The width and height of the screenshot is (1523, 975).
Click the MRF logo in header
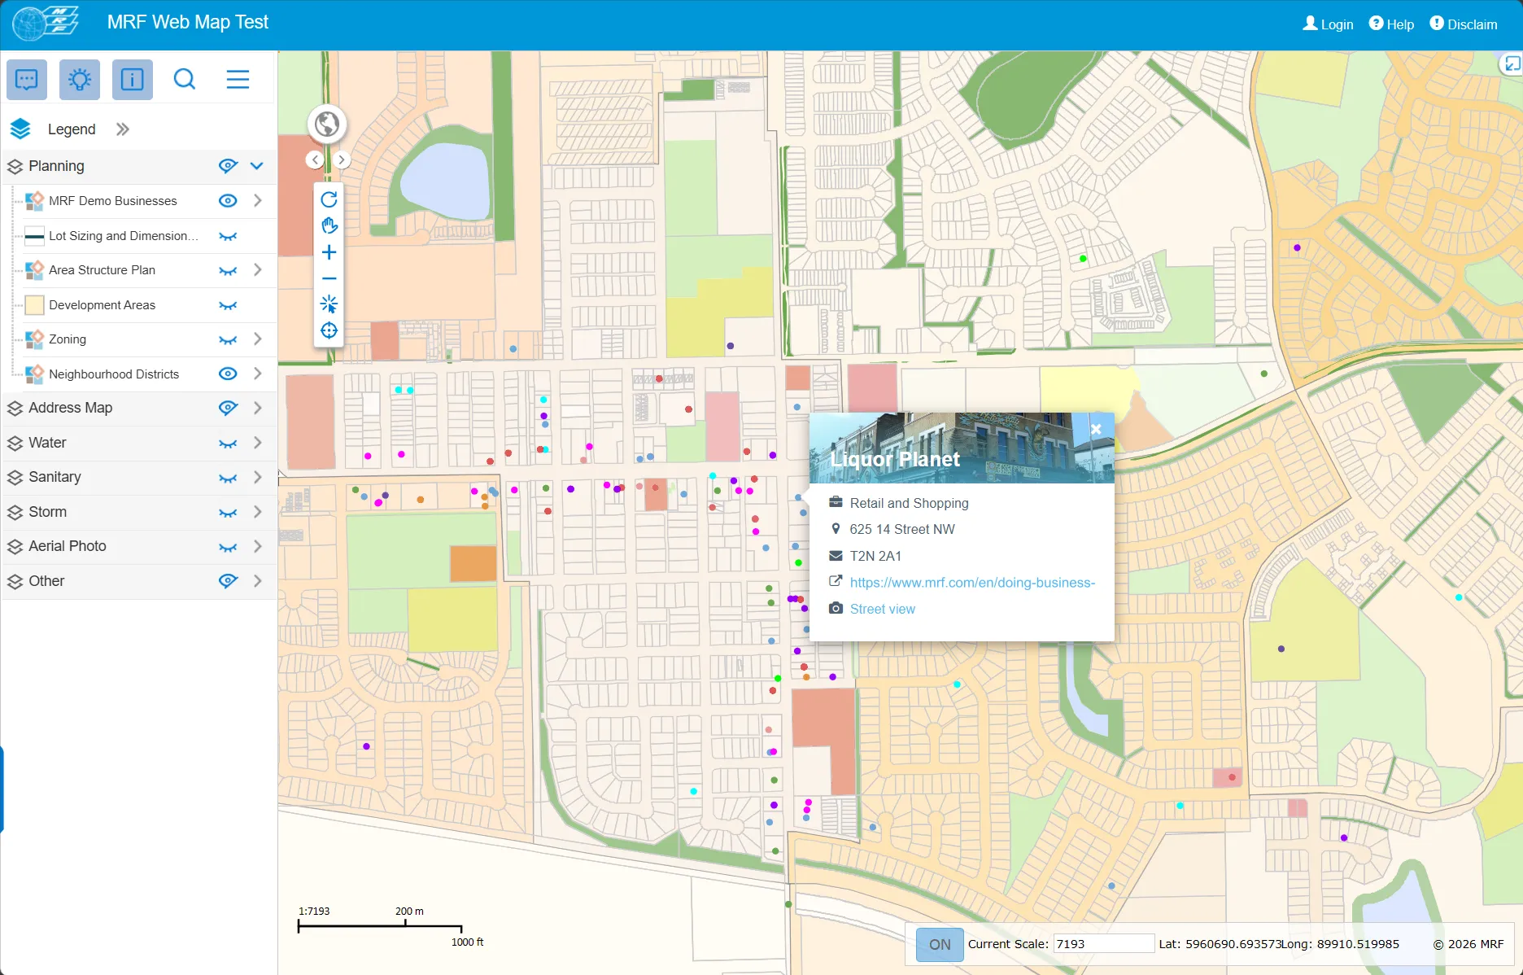pos(46,24)
